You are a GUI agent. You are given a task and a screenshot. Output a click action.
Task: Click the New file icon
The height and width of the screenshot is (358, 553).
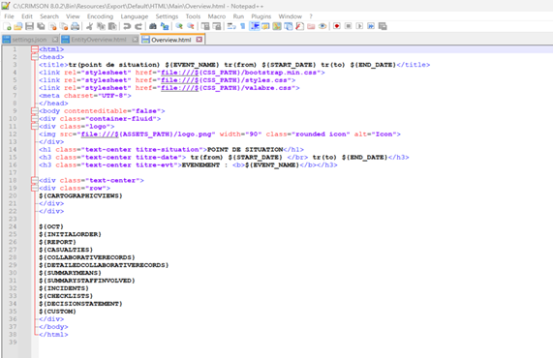coord(7,26)
